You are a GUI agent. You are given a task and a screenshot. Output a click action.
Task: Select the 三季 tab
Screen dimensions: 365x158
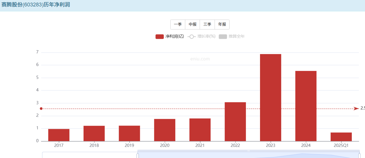tap(207, 25)
